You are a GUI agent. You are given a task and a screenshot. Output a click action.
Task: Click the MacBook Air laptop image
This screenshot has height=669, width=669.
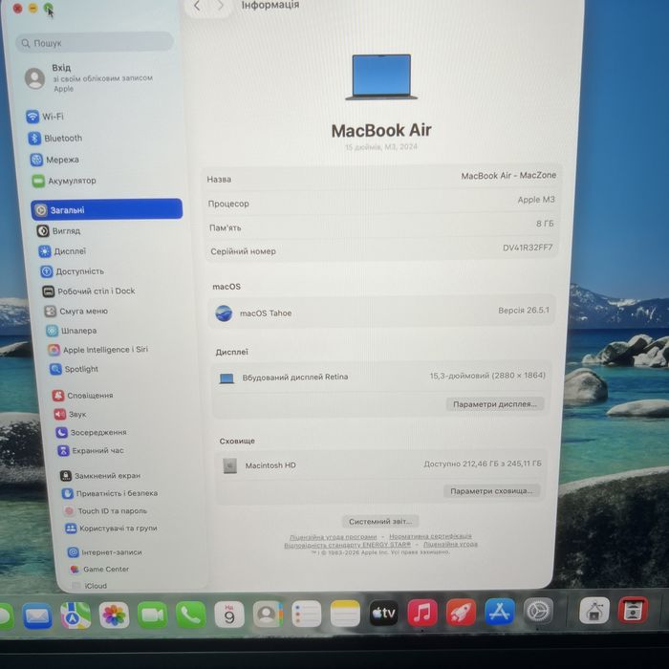(381, 76)
